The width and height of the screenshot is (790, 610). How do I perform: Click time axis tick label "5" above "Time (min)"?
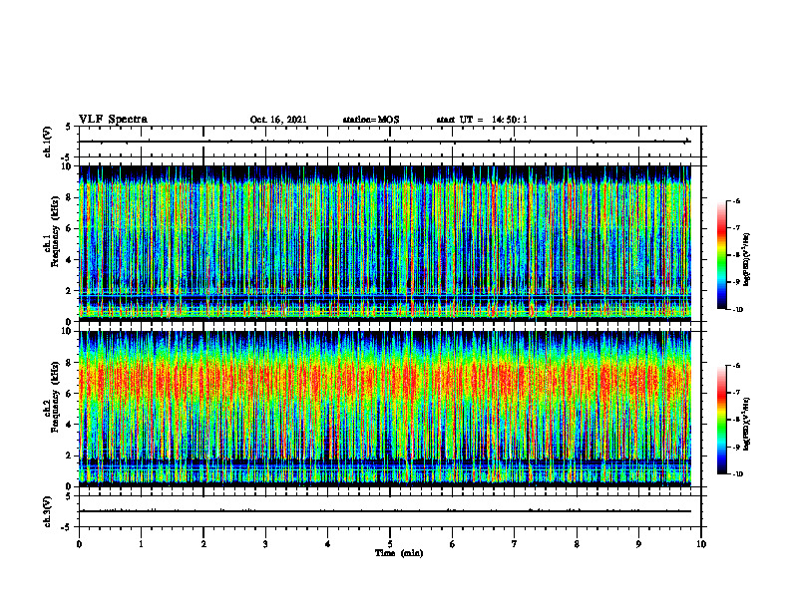390,544
